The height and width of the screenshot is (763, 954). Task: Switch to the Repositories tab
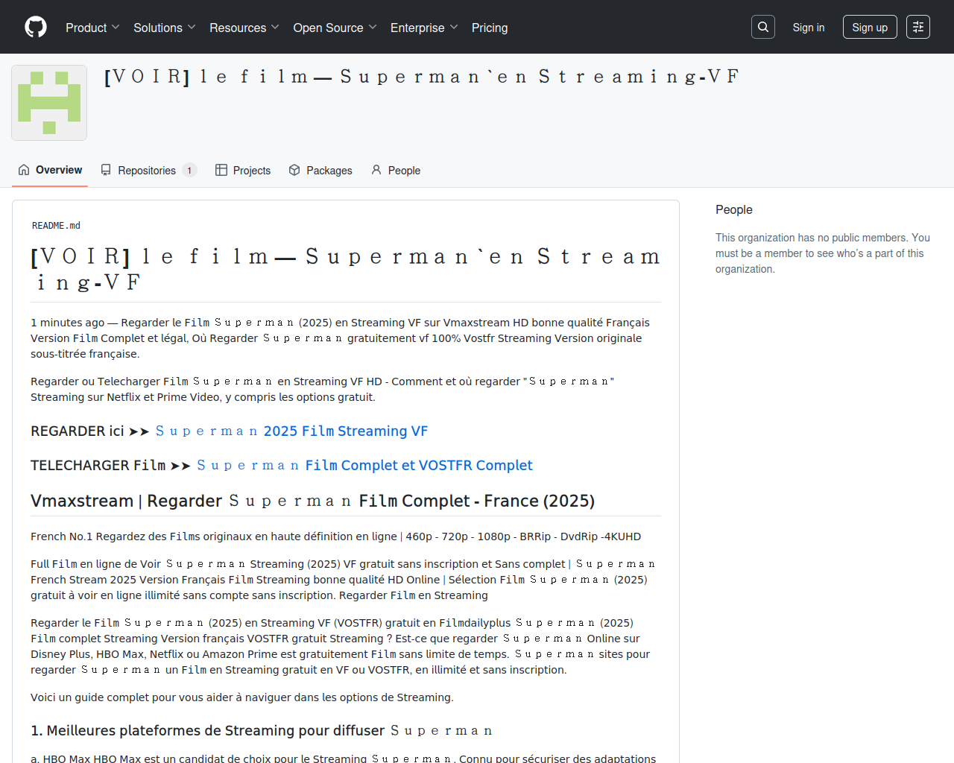(x=148, y=171)
